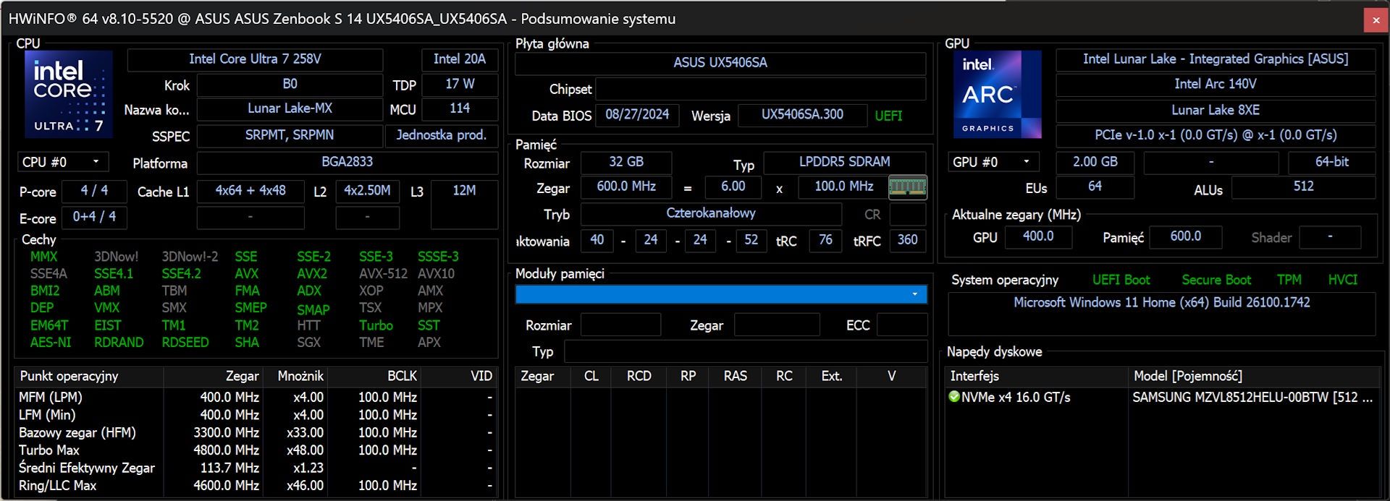This screenshot has width=1390, height=501.
Task: Click the BIOS date 08/27/2024 field
Action: coord(637,115)
